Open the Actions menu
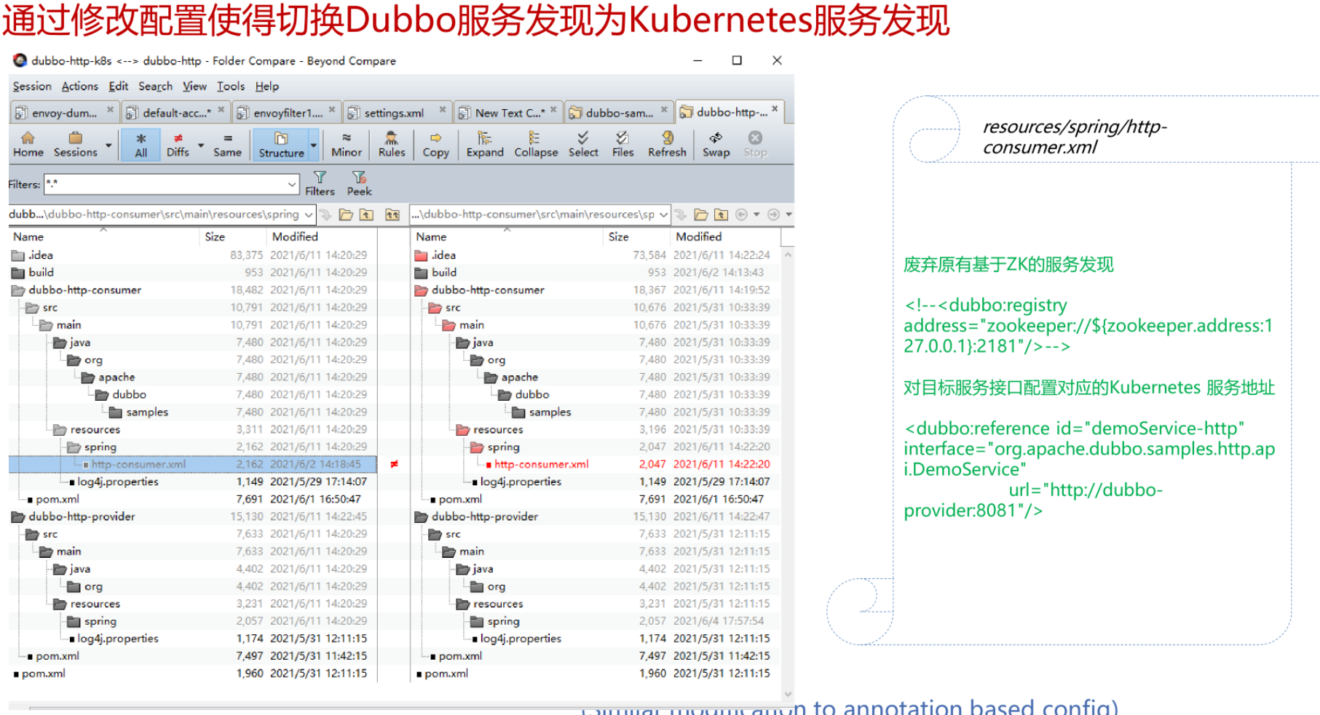Image resolution: width=1320 pixels, height=715 pixels. pyautogui.click(x=79, y=86)
